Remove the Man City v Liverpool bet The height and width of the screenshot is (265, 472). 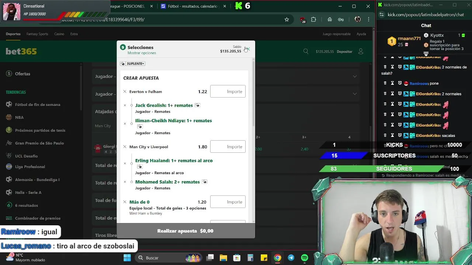click(125, 147)
